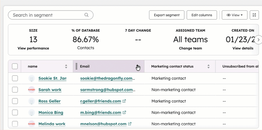This screenshot has width=262, height=130.
Task: Open external link icon for r.geller@friends.com
Action: click(x=124, y=101)
